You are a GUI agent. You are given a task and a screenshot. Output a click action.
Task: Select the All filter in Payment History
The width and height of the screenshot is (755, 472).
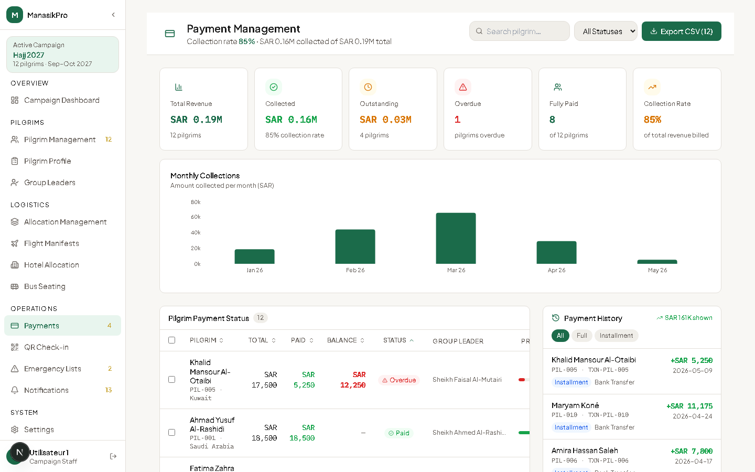560,336
